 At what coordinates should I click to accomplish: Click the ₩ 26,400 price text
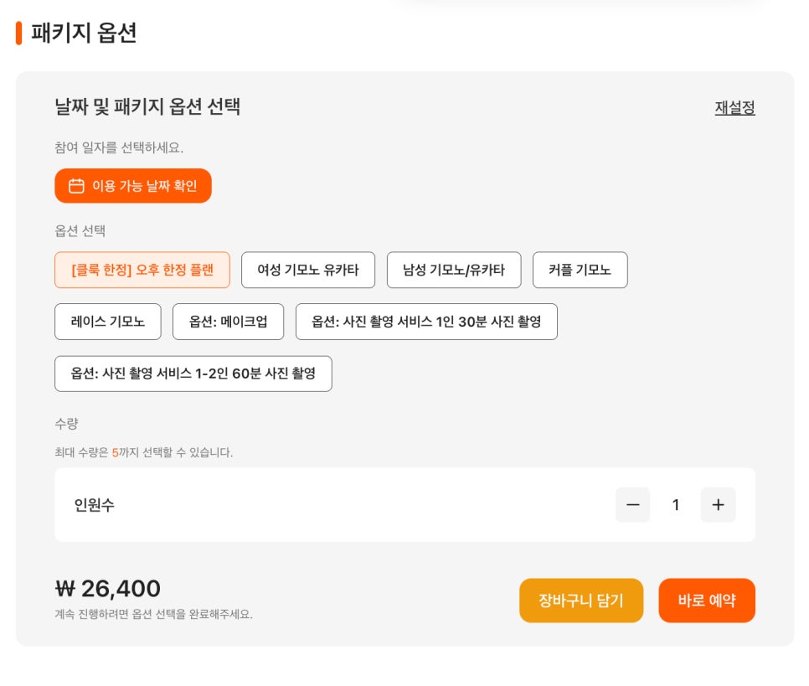point(108,589)
